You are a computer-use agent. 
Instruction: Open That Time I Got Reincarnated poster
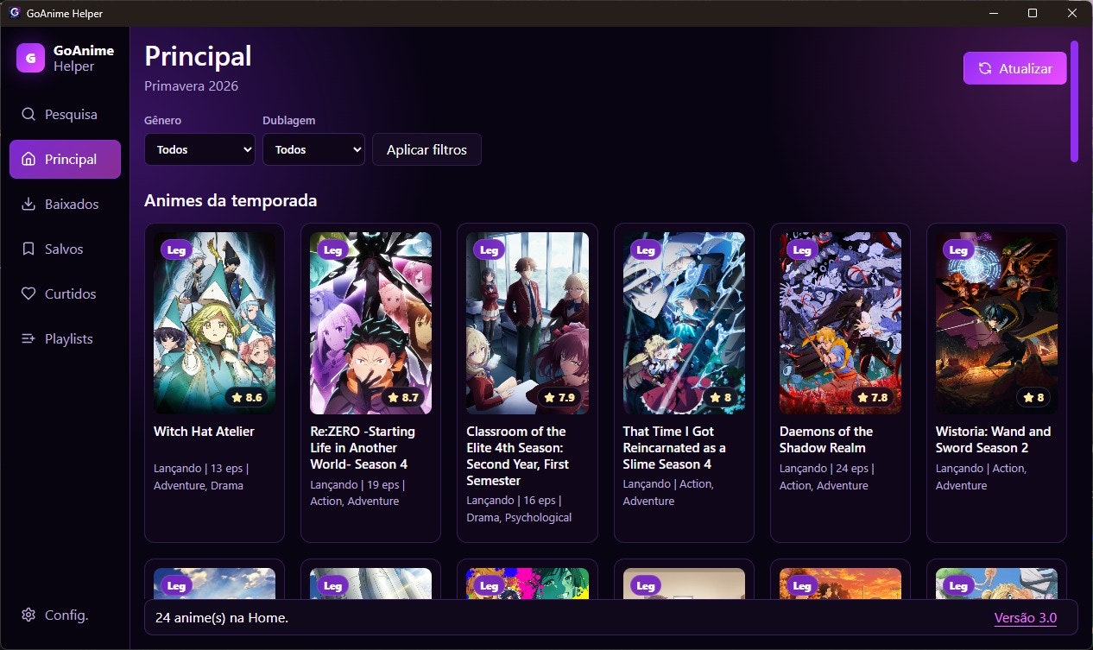(x=684, y=323)
